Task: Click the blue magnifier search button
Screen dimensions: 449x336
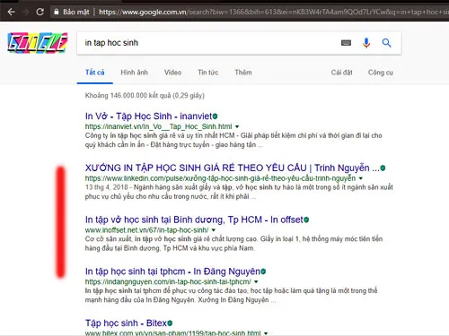Action: click(386, 43)
